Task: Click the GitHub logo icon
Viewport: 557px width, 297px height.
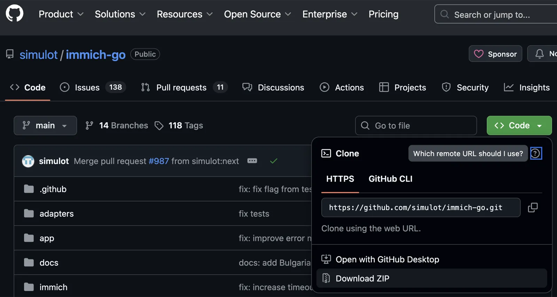Action: click(x=15, y=14)
